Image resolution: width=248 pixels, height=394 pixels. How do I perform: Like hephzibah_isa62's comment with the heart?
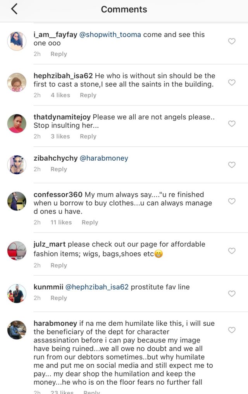232,82
